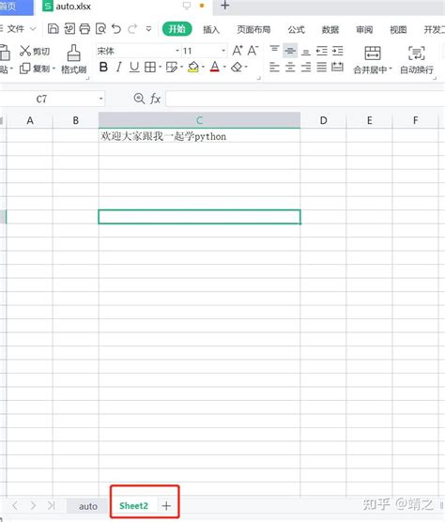This screenshot has width=445, height=522.
Task: Undo the last action
Action: pyautogui.click(x=116, y=29)
